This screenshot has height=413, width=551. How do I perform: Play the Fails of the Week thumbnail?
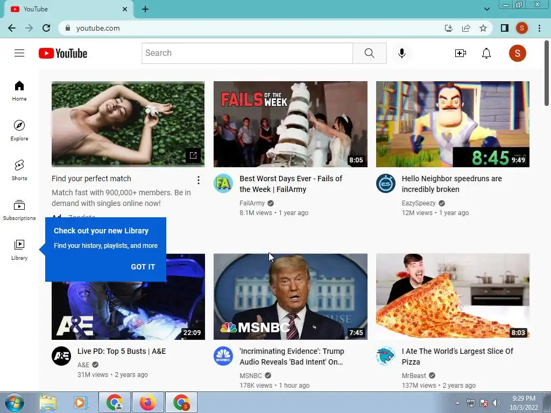point(290,124)
